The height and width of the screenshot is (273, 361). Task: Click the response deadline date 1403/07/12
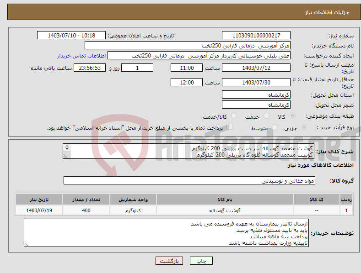256,68
